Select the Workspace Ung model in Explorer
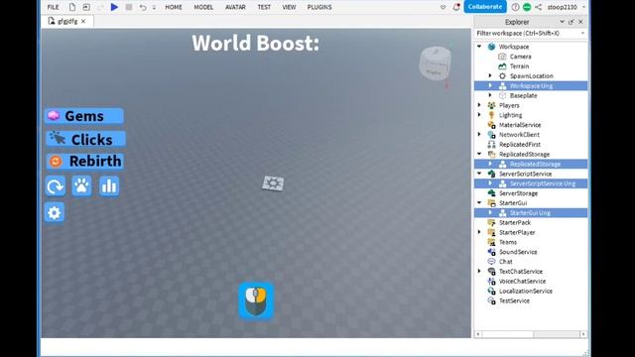 point(531,86)
